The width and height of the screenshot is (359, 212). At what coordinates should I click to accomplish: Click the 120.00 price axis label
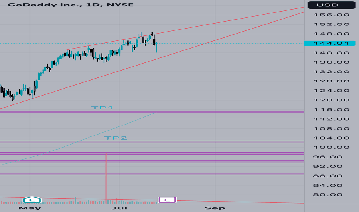(x=331, y=100)
